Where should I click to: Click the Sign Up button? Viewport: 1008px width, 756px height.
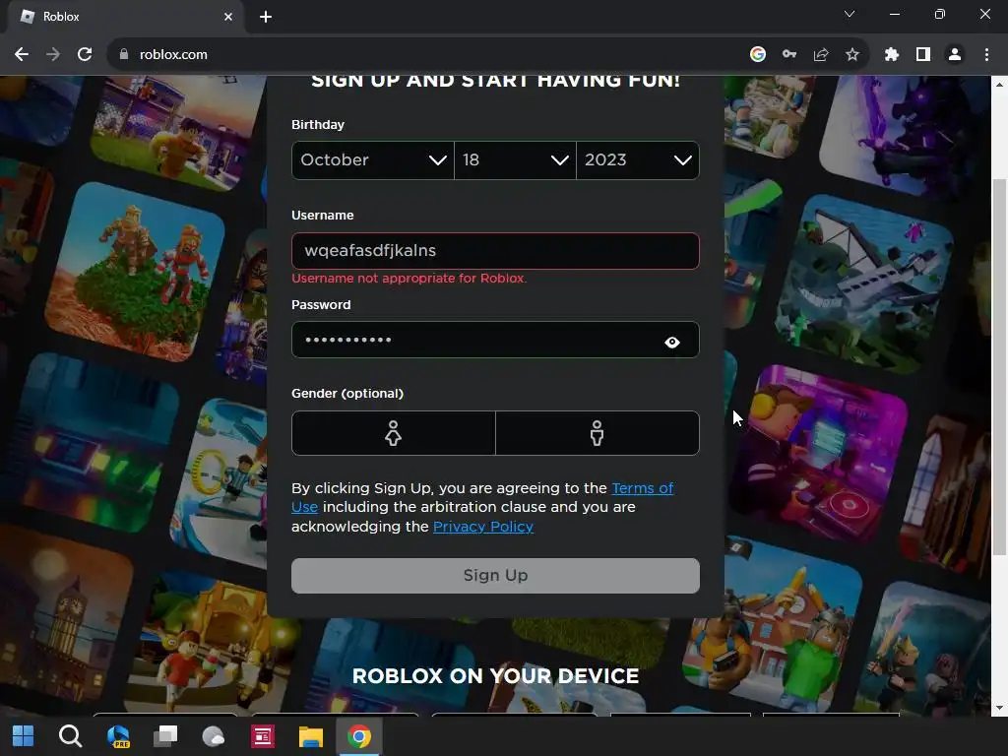point(495,575)
